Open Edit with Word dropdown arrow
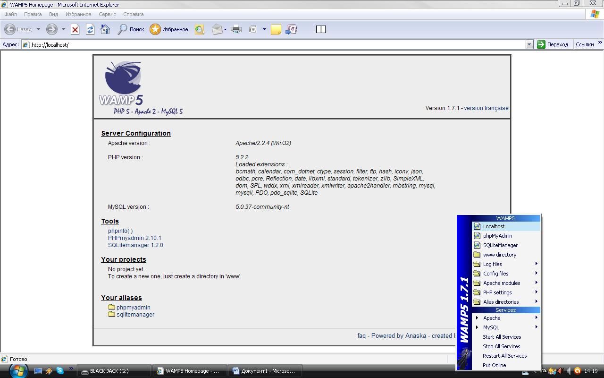604x378 pixels. click(264, 29)
